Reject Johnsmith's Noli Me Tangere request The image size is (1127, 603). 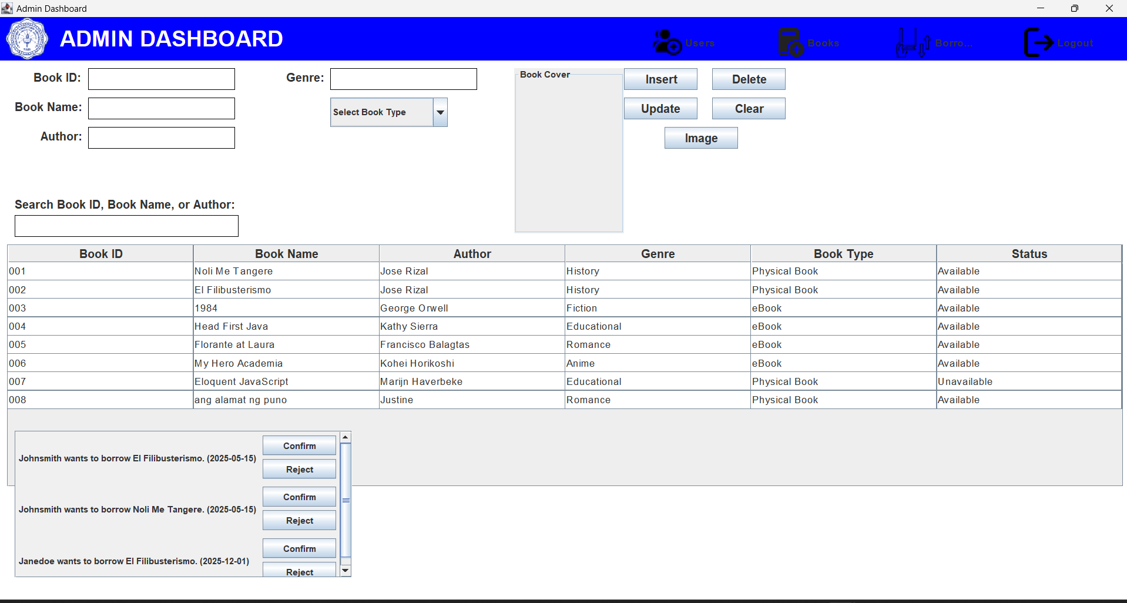pos(299,521)
